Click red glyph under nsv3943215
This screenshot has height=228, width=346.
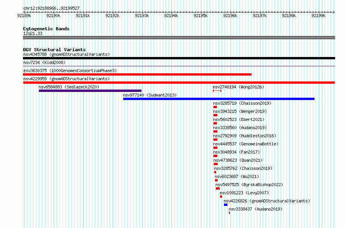click(x=215, y=115)
